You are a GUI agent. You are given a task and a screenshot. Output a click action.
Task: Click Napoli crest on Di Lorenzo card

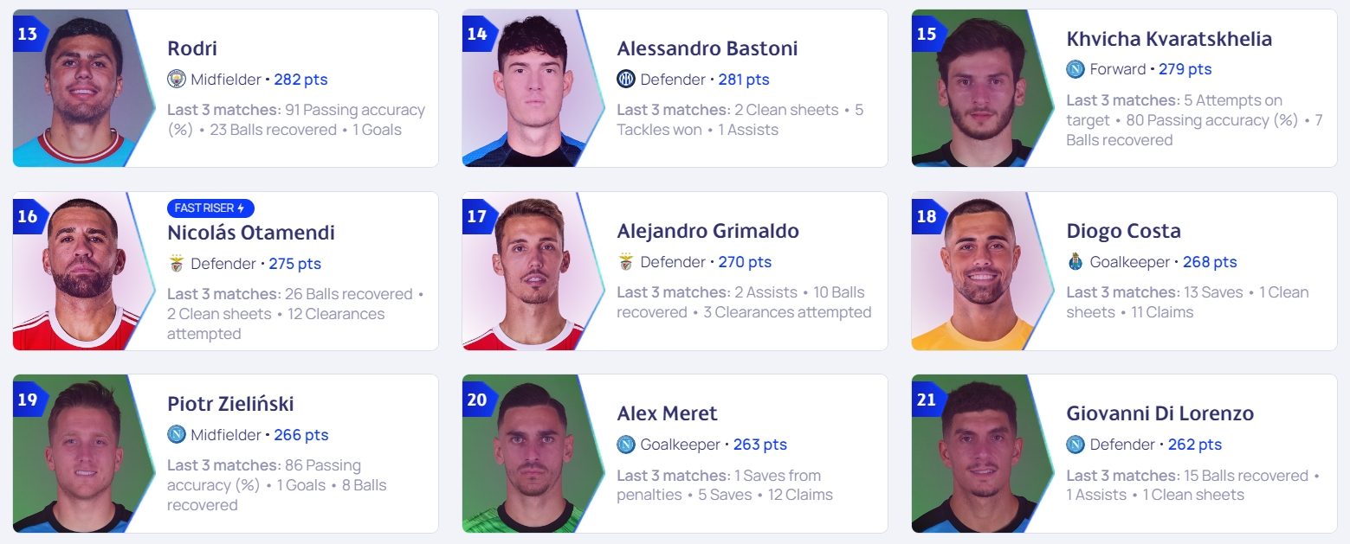1075,445
